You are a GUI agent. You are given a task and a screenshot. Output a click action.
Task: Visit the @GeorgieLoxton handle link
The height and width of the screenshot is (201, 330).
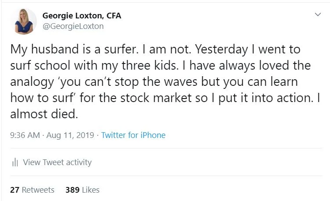73,26
